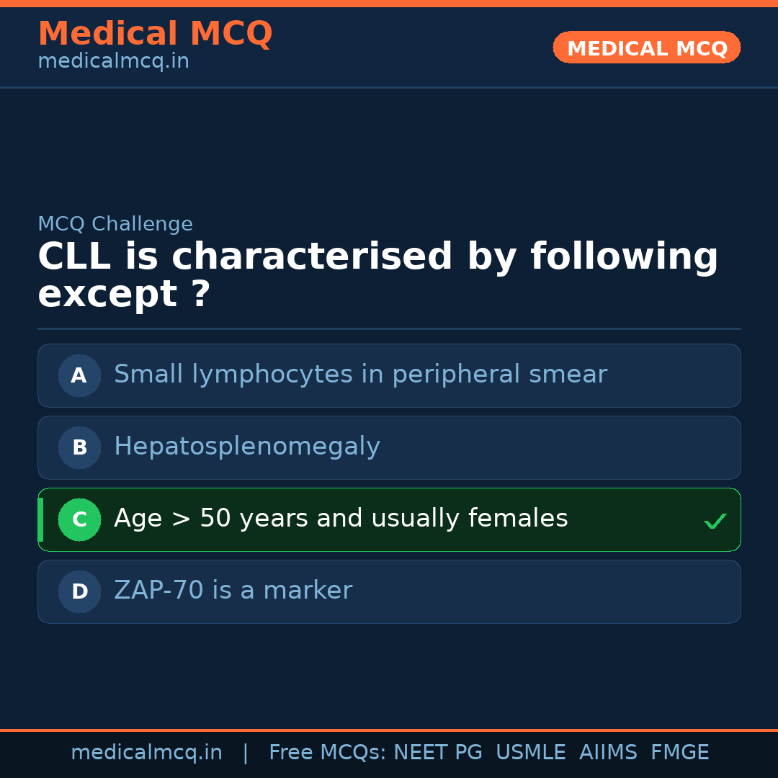This screenshot has width=778, height=778.
Task: Pick the Hepatosplenomegaly answer text
Action: click(246, 447)
